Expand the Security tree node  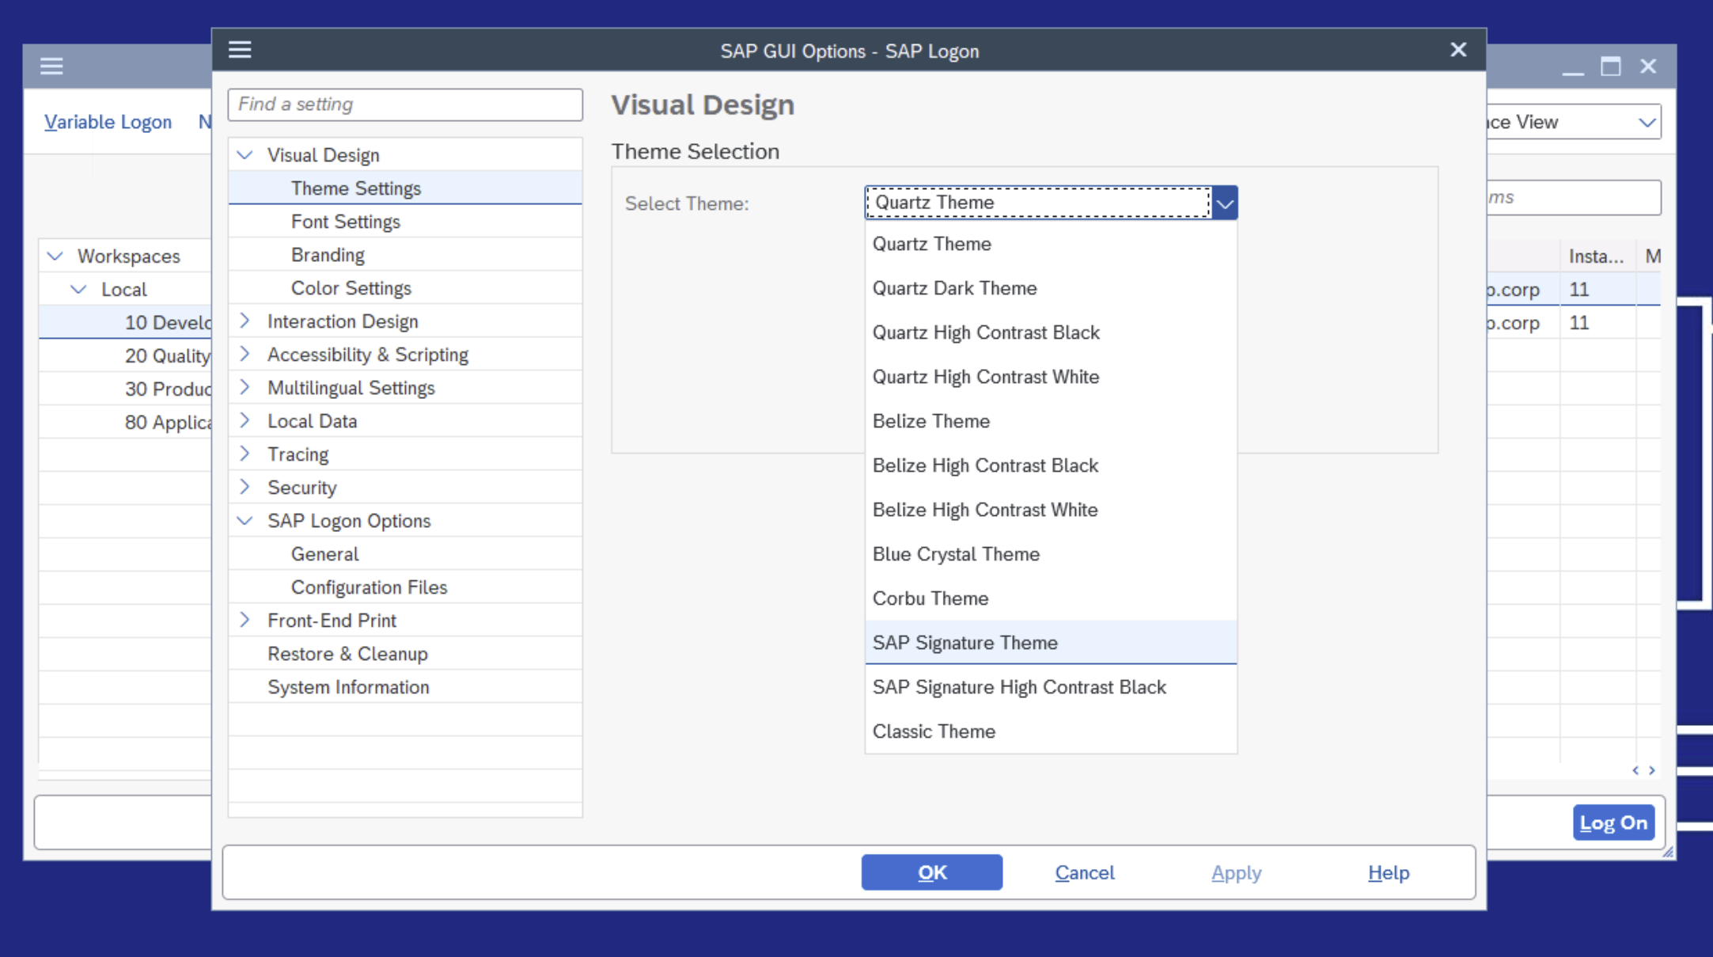[x=245, y=487]
